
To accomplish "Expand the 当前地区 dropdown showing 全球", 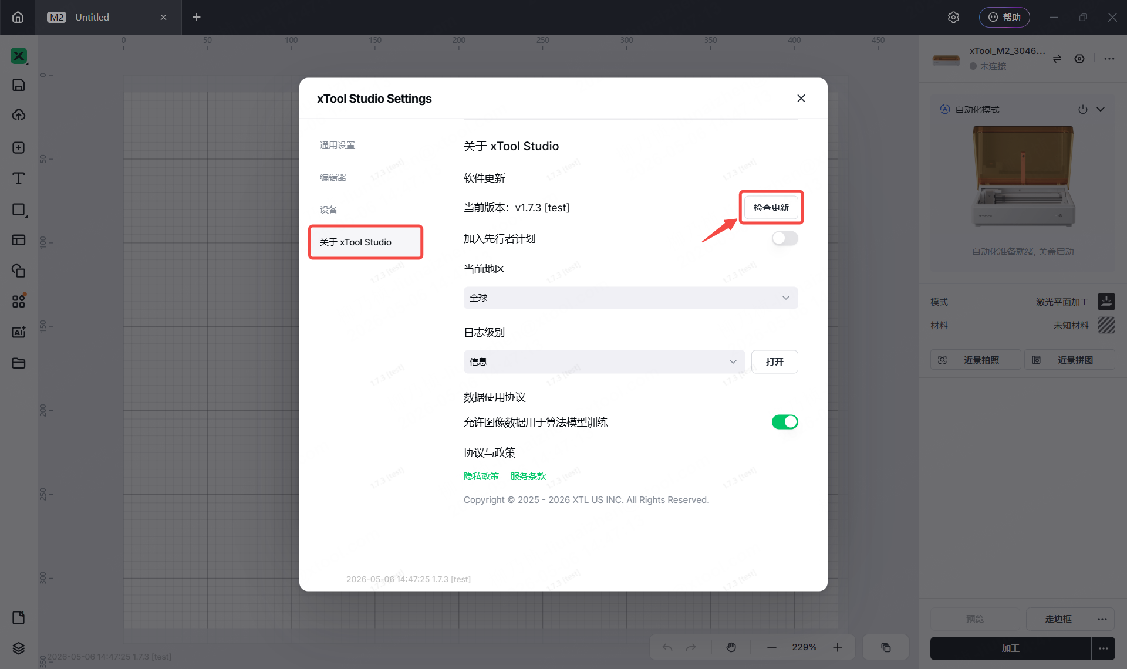I will (630, 298).
